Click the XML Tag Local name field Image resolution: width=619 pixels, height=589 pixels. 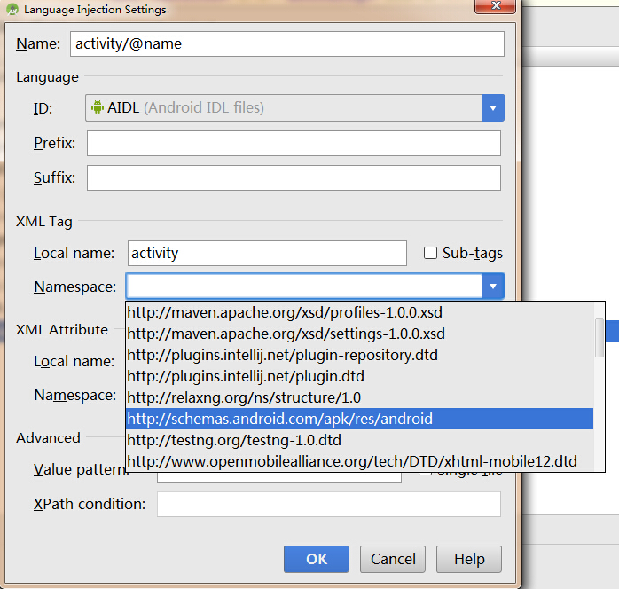tap(267, 253)
